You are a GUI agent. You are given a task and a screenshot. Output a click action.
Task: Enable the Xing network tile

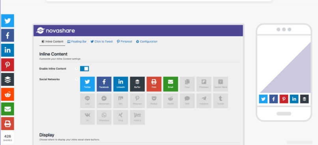click(x=121, y=117)
